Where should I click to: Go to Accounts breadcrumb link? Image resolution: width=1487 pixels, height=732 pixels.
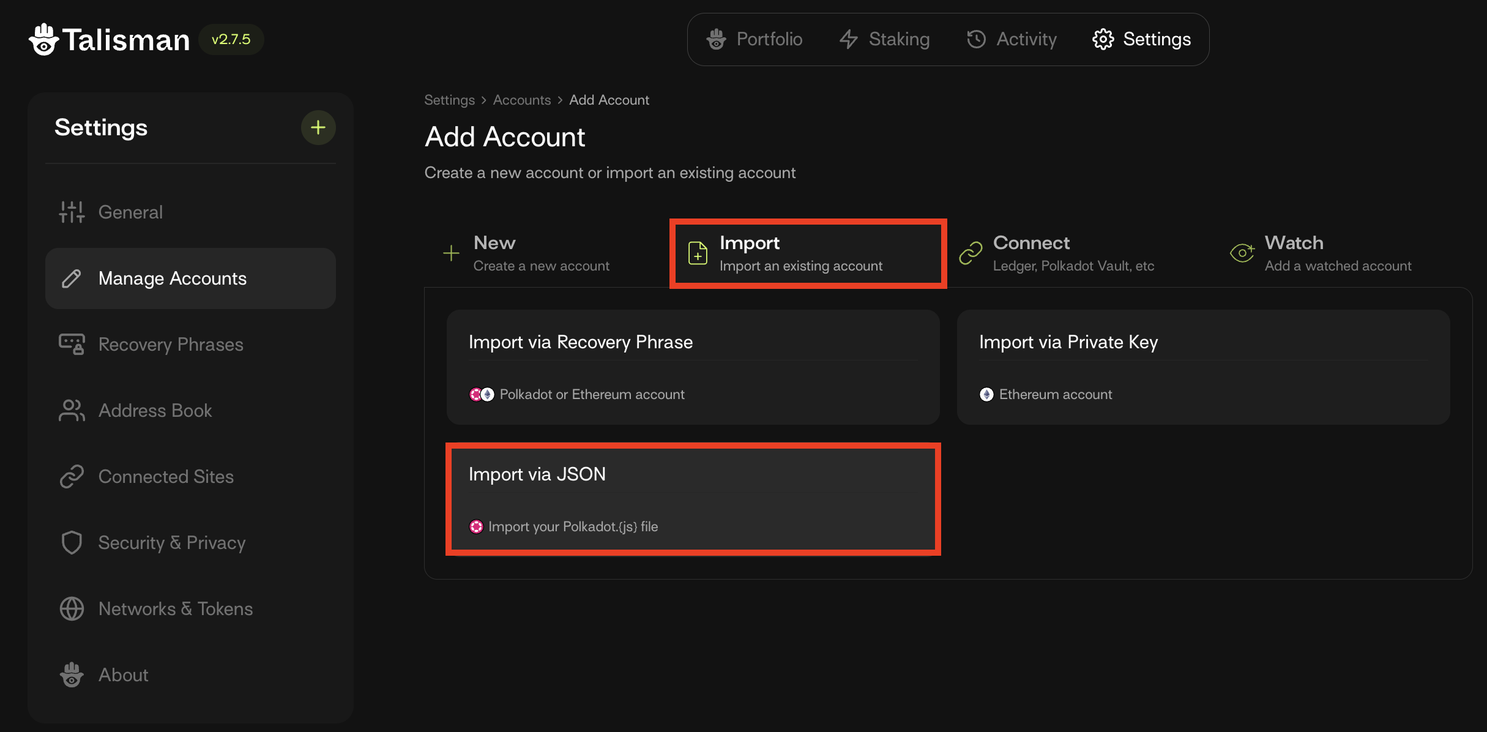[x=521, y=100]
